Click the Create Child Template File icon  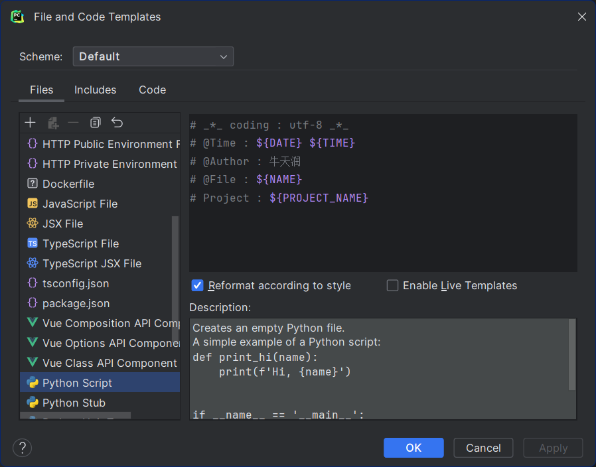pyautogui.click(x=53, y=123)
